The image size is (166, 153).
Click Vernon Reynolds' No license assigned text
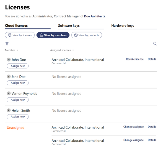(x=66, y=94)
